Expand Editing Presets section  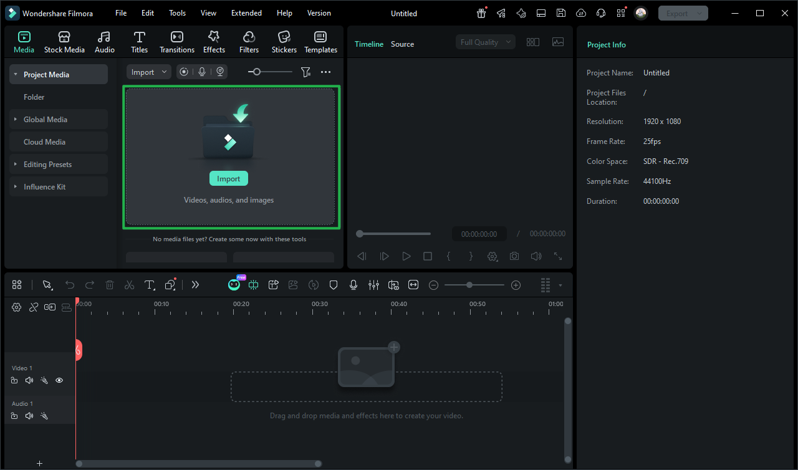(16, 165)
